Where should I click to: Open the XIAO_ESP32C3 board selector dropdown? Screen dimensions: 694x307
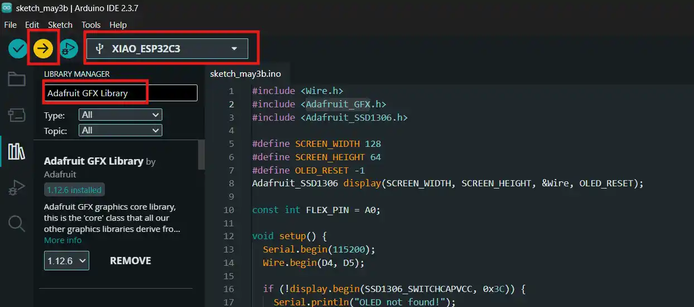click(x=167, y=49)
